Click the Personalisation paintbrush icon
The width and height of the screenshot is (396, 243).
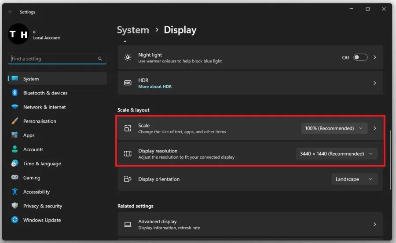click(x=15, y=121)
